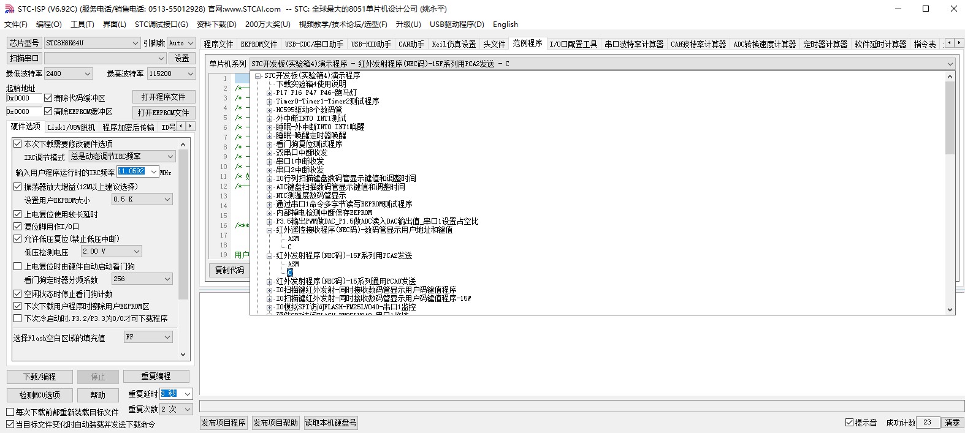Select 下载实验箱4使用说明 tree item
965x433 pixels.
[x=311, y=84]
